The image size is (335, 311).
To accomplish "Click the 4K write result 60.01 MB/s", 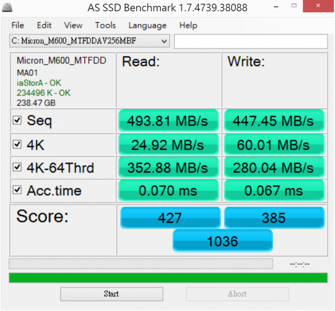I will [x=275, y=145].
